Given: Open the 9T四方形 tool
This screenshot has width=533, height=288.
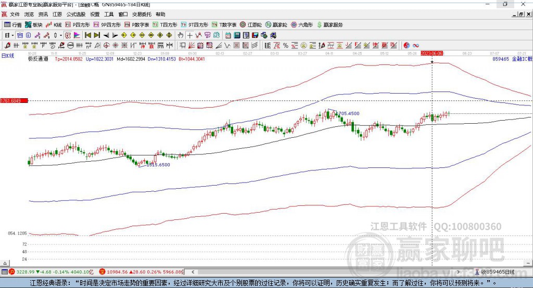Looking at the screenshot, I should click(x=195, y=25).
